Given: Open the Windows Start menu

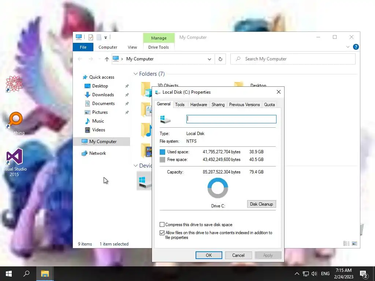Looking at the screenshot, I should coord(9,274).
